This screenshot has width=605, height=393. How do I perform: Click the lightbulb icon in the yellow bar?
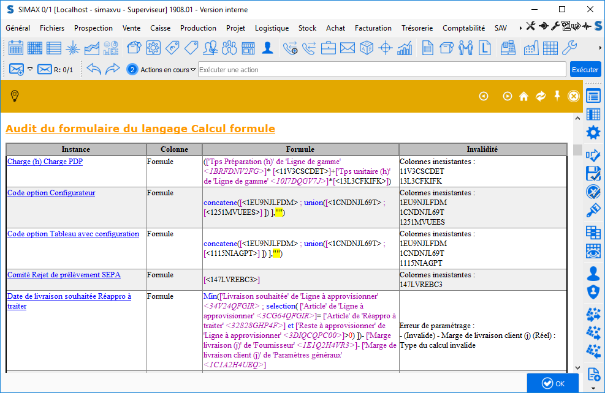pos(15,96)
